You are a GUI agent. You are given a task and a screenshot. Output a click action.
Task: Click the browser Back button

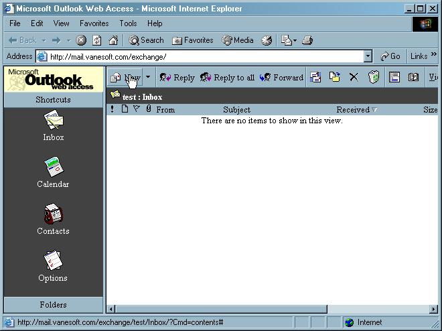(22, 40)
